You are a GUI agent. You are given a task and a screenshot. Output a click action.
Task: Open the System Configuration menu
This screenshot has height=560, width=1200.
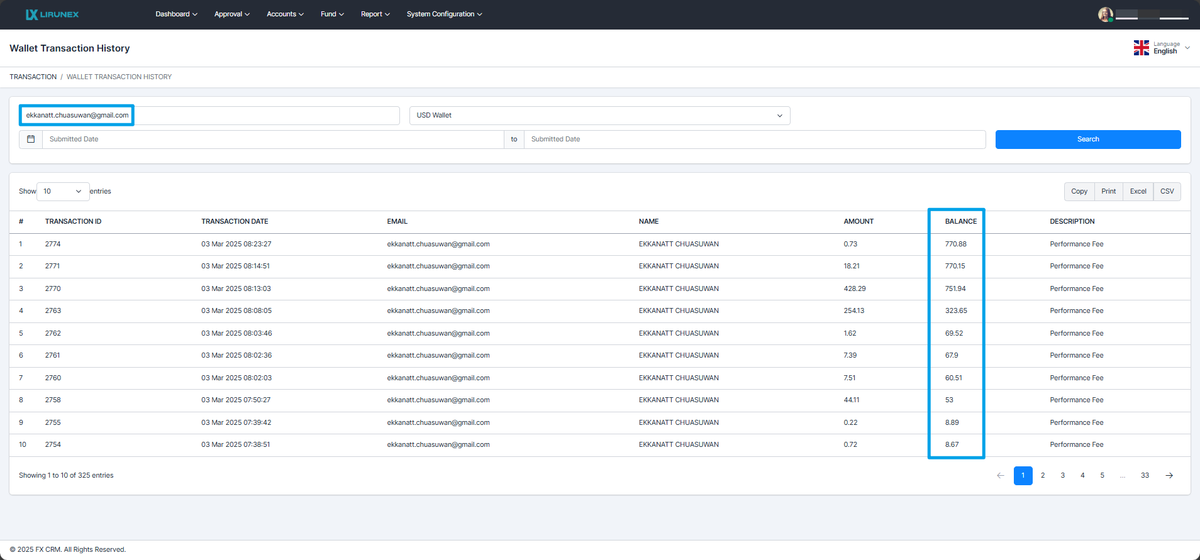[444, 14]
